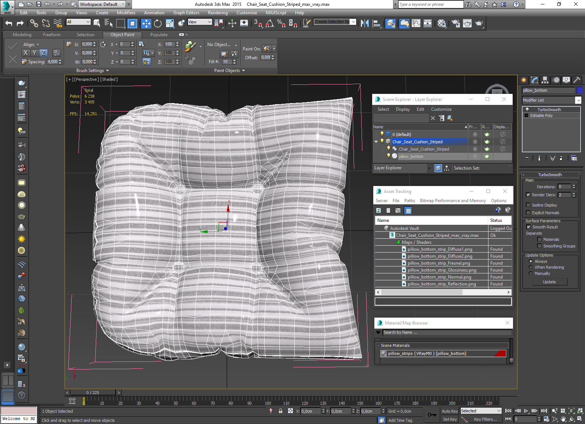The image size is (585, 424).
Task: Open the Modifiers menu
Action: pyautogui.click(x=126, y=13)
